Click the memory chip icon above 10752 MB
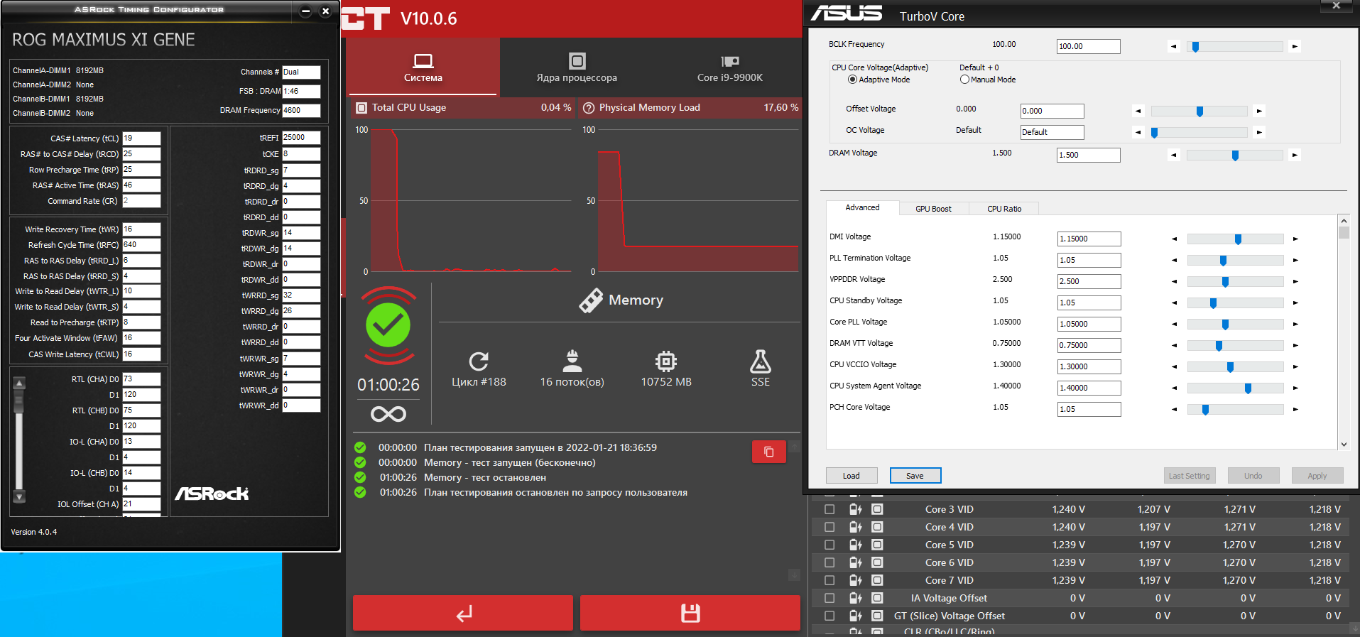 tap(665, 361)
